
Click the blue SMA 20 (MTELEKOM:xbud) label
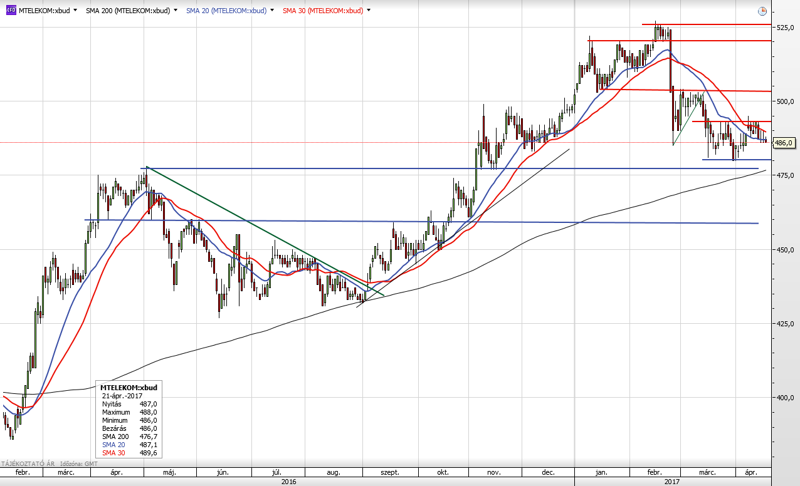click(226, 11)
